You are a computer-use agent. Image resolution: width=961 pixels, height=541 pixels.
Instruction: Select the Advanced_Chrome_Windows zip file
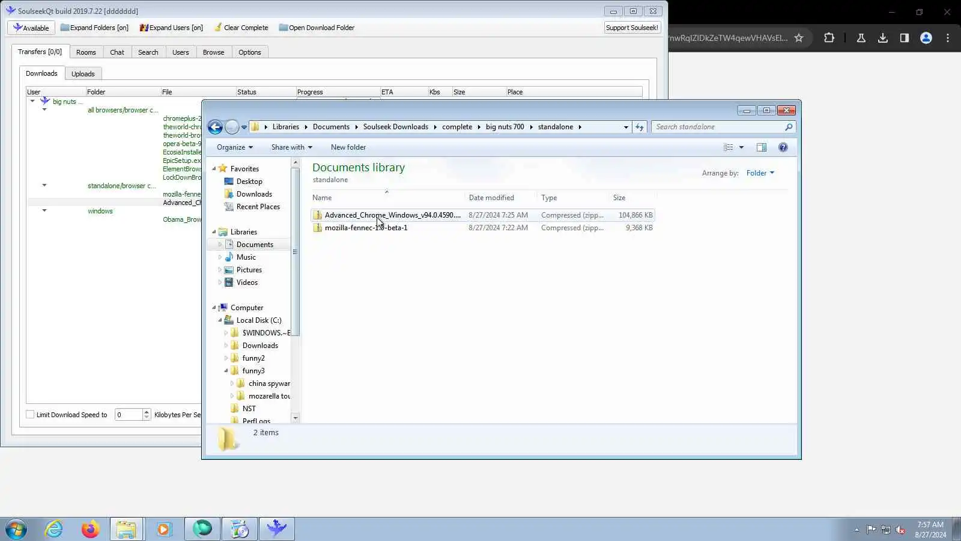pyautogui.click(x=483, y=215)
